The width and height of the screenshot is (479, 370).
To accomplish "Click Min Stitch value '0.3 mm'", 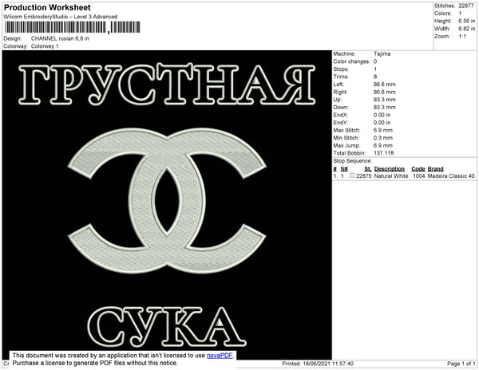I will [383, 138].
